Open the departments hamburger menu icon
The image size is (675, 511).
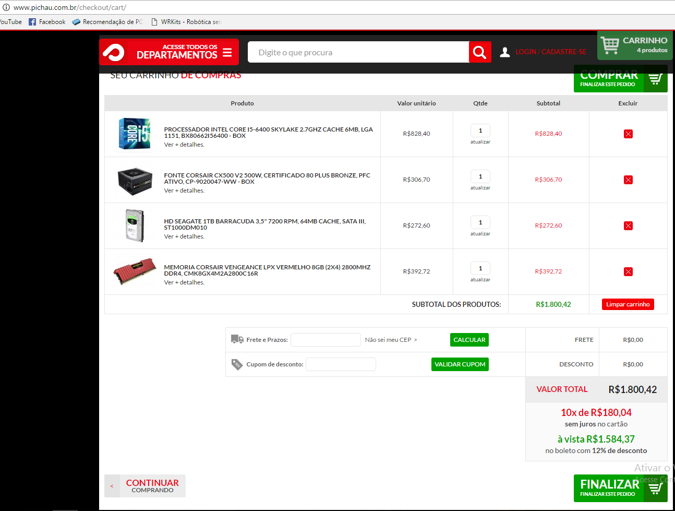pos(227,53)
